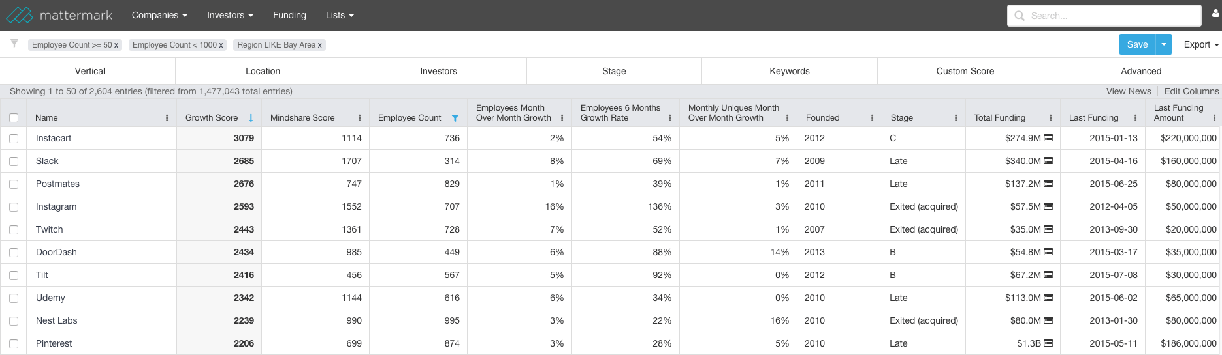Open Mindshare Score column options icon
The image size is (1222, 355).
pos(360,118)
